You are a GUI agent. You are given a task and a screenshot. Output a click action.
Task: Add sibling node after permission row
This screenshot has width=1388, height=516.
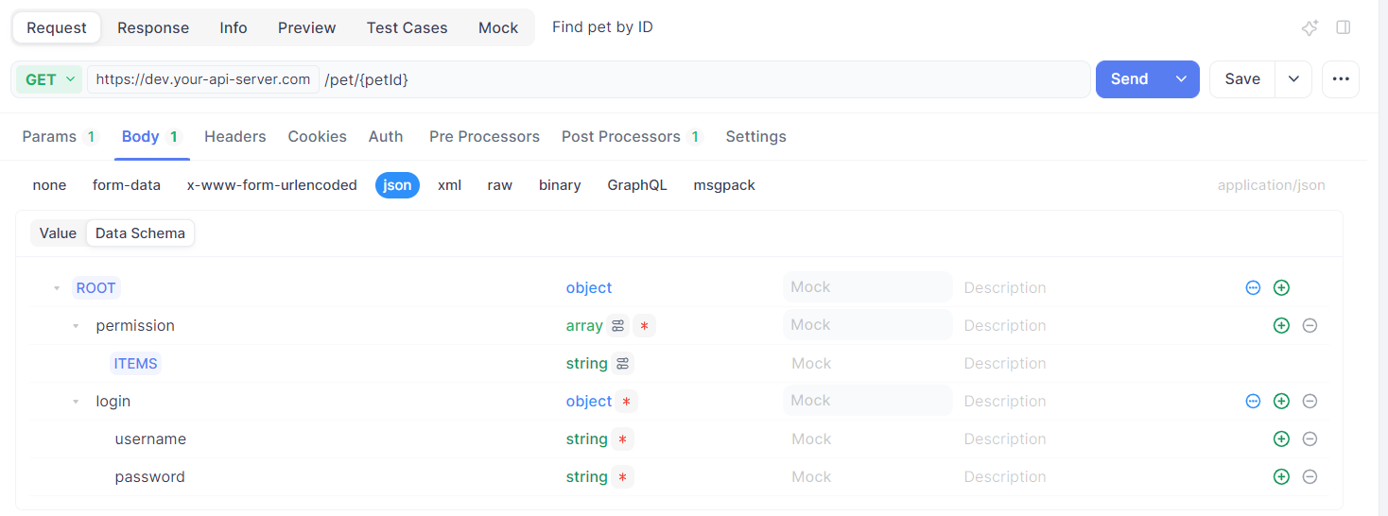tap(1281, 325)
